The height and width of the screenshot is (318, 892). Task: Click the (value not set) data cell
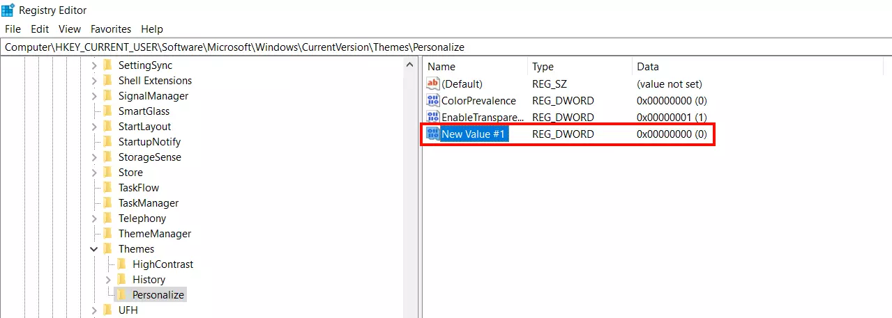pos(670,84)
